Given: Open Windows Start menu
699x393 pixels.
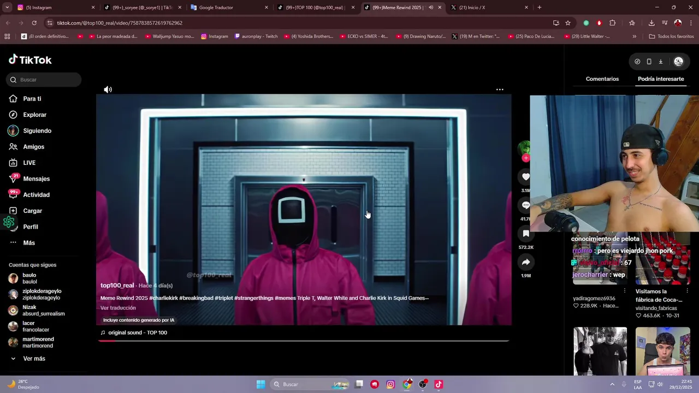Looking at the screenshot, I should (x=260, y=384).
